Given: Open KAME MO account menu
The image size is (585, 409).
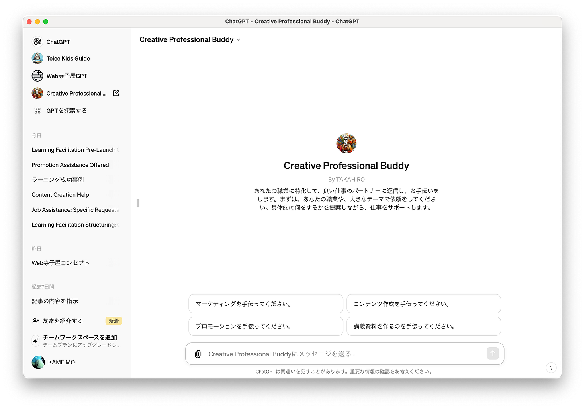Looking at the screenshot, I should pos(61,362).
